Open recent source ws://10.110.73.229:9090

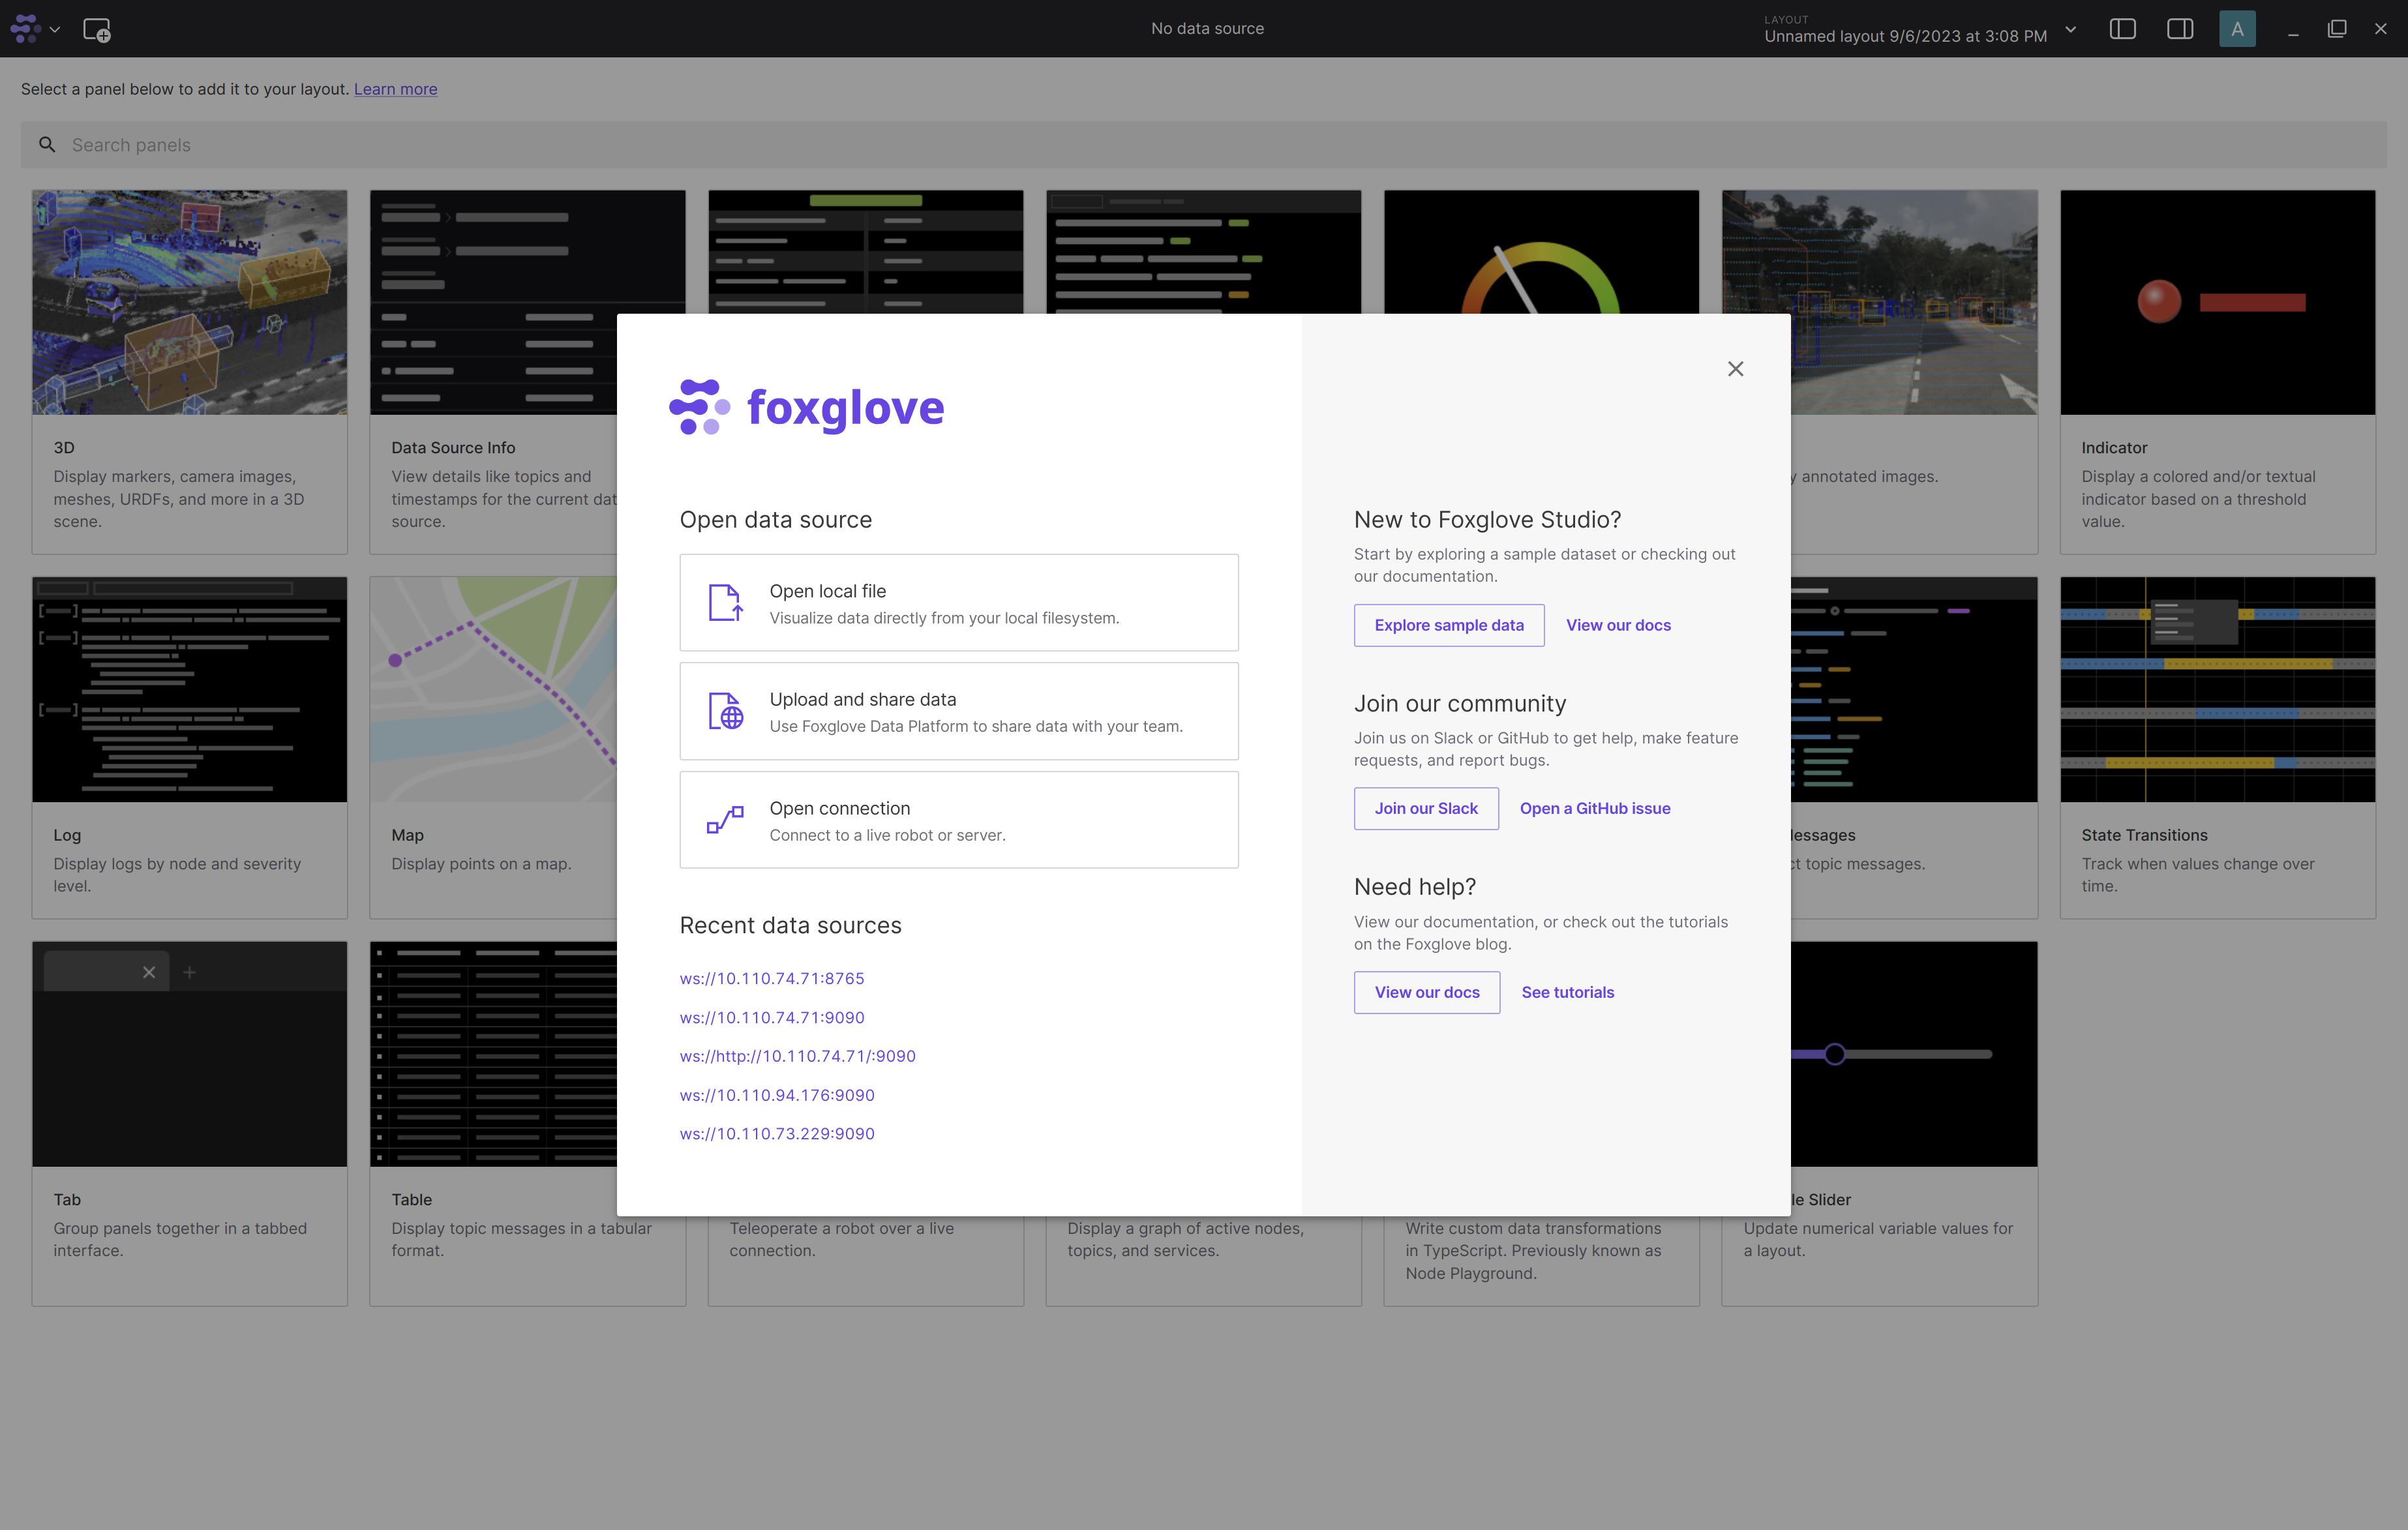click(776, 1133)
